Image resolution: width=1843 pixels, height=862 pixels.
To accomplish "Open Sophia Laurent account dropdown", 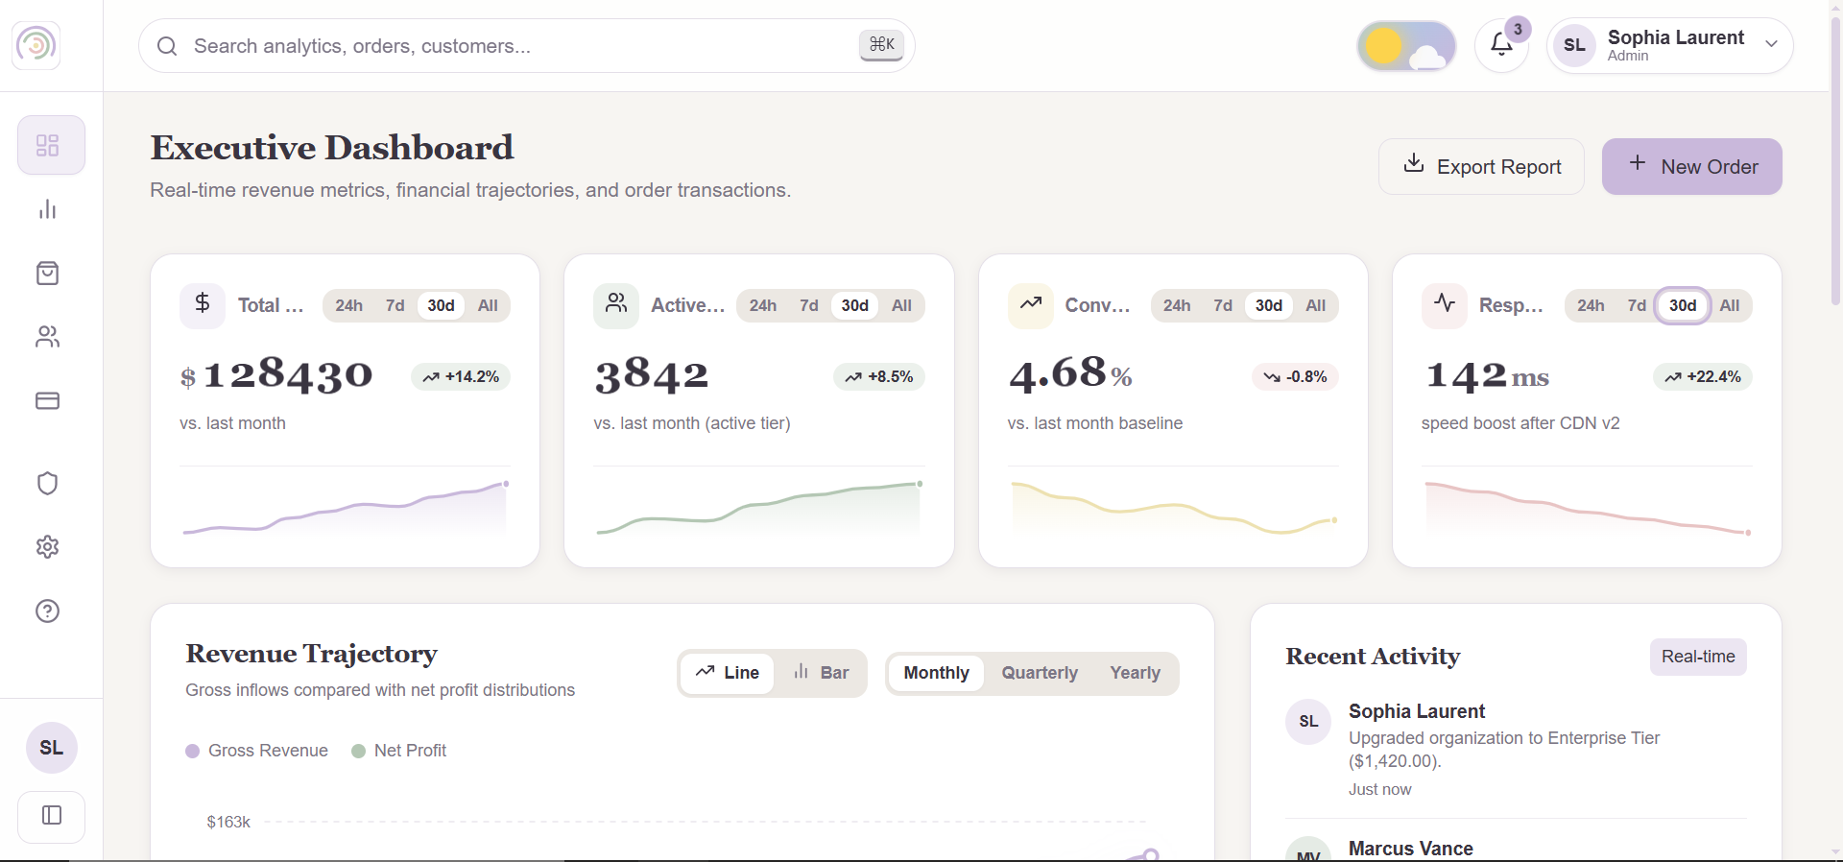I will point(1670,45).
